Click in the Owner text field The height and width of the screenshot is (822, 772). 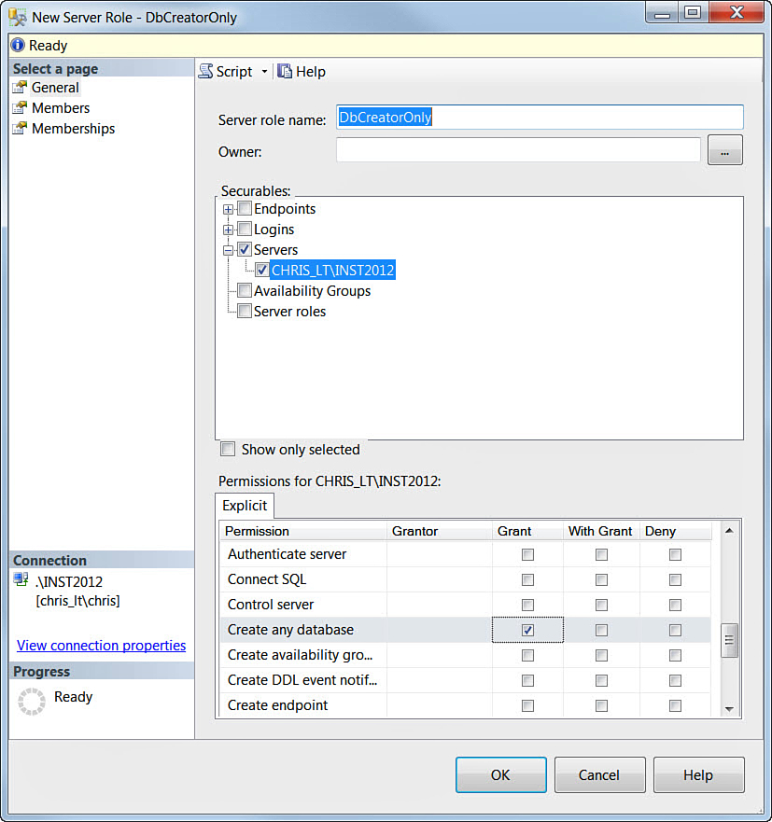[x=518, y=150]
